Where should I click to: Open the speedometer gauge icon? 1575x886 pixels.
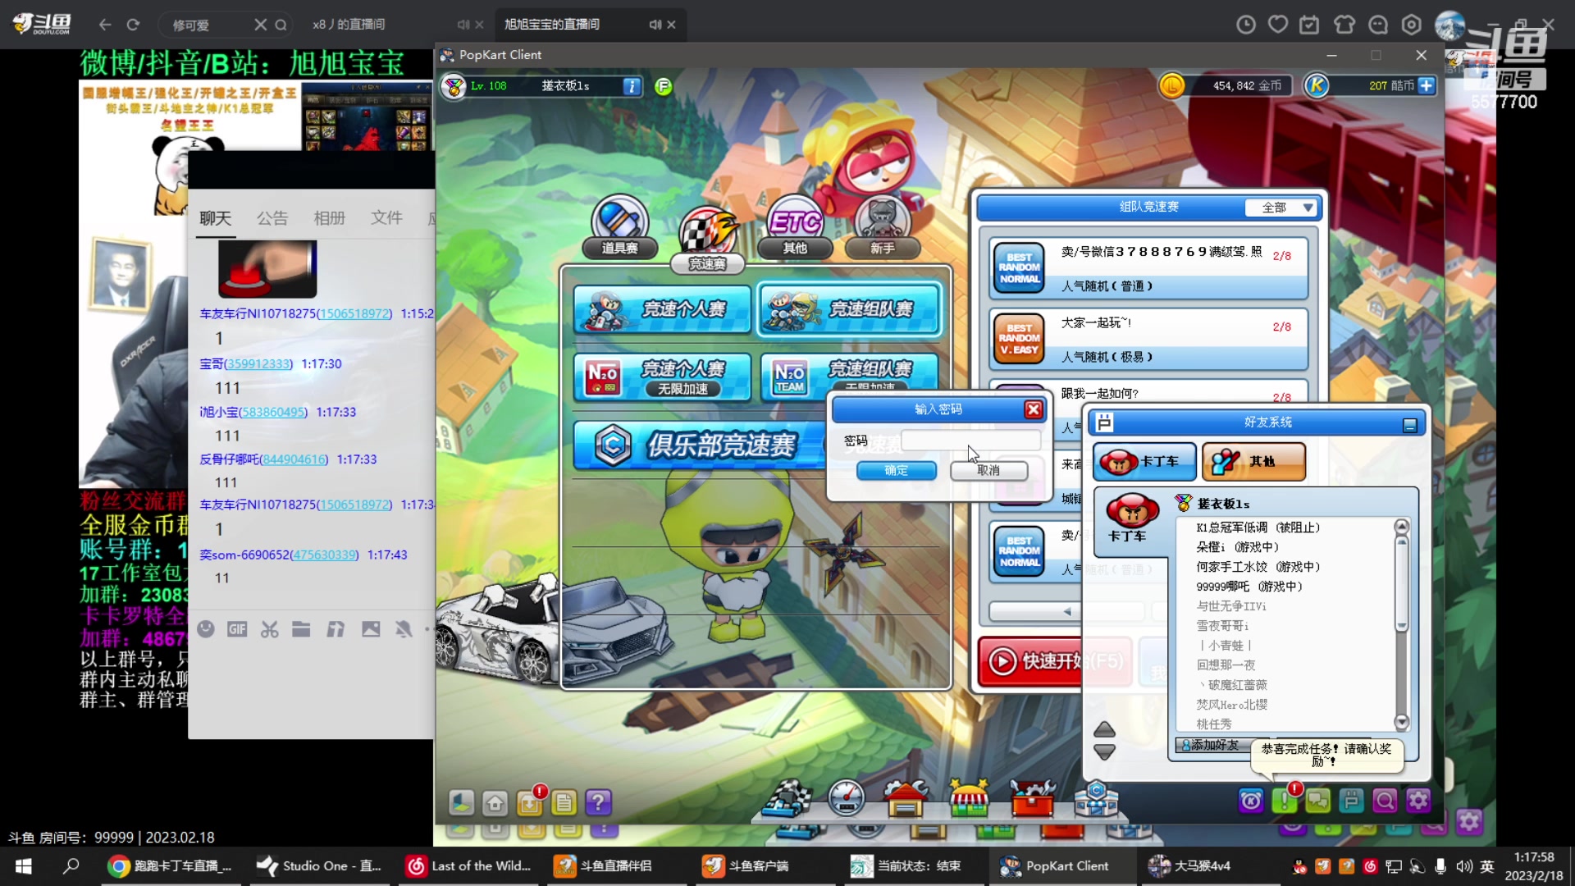pos(846,798)
